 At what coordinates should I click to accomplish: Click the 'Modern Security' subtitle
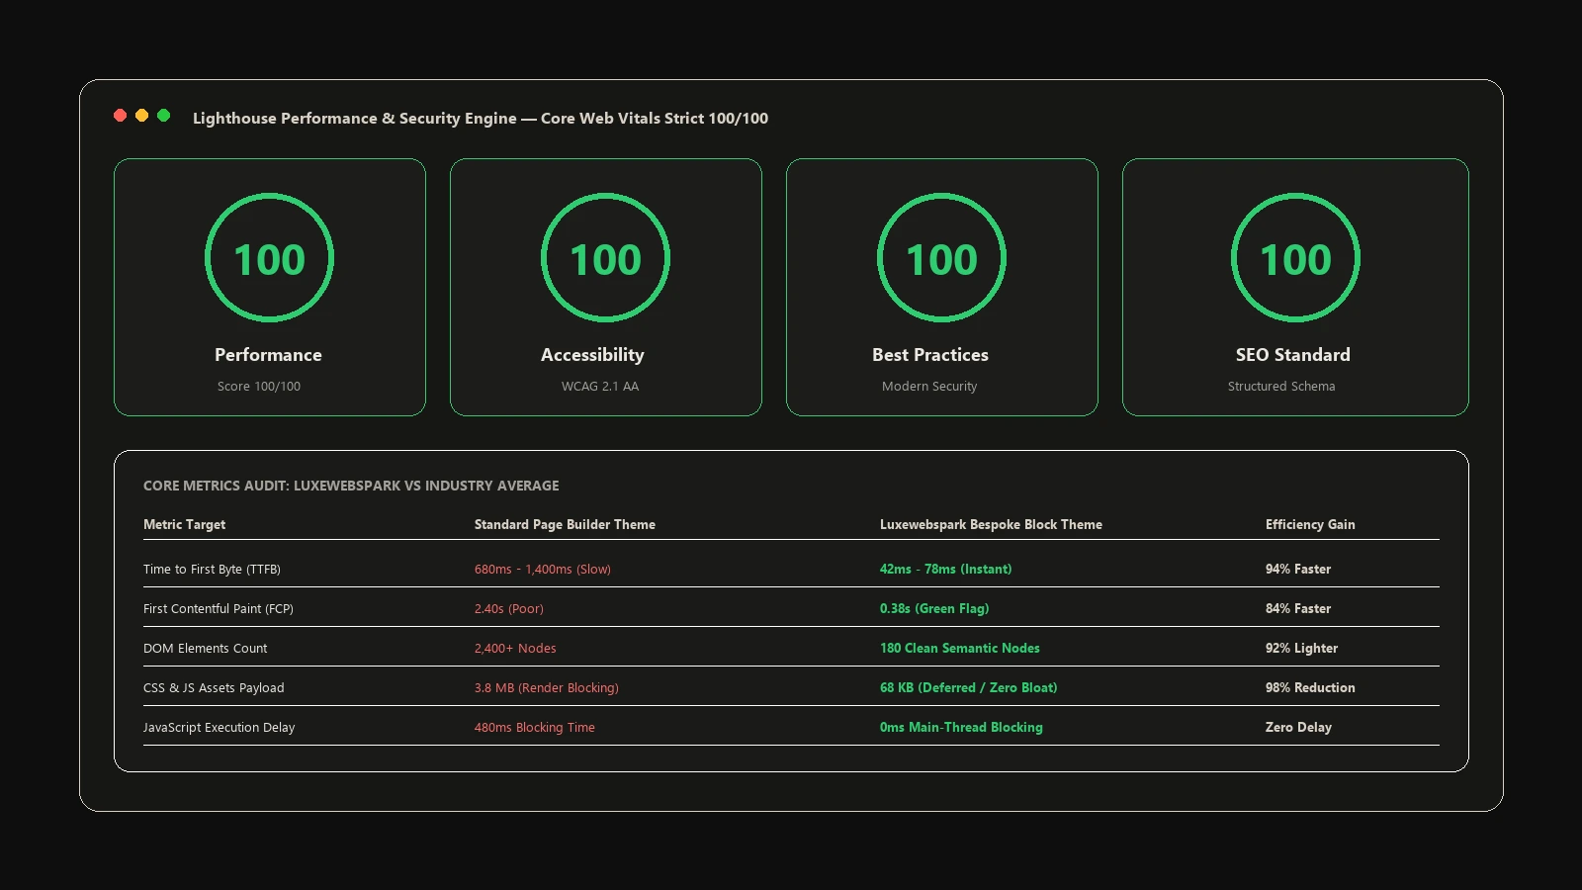(x=929, y=387)
